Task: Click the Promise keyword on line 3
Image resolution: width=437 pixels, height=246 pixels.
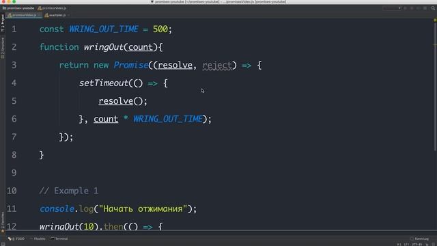Action: point(130,65)
